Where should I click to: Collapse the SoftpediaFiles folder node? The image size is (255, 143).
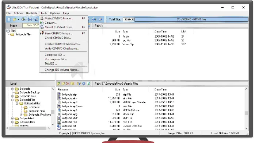click(12, 100)
